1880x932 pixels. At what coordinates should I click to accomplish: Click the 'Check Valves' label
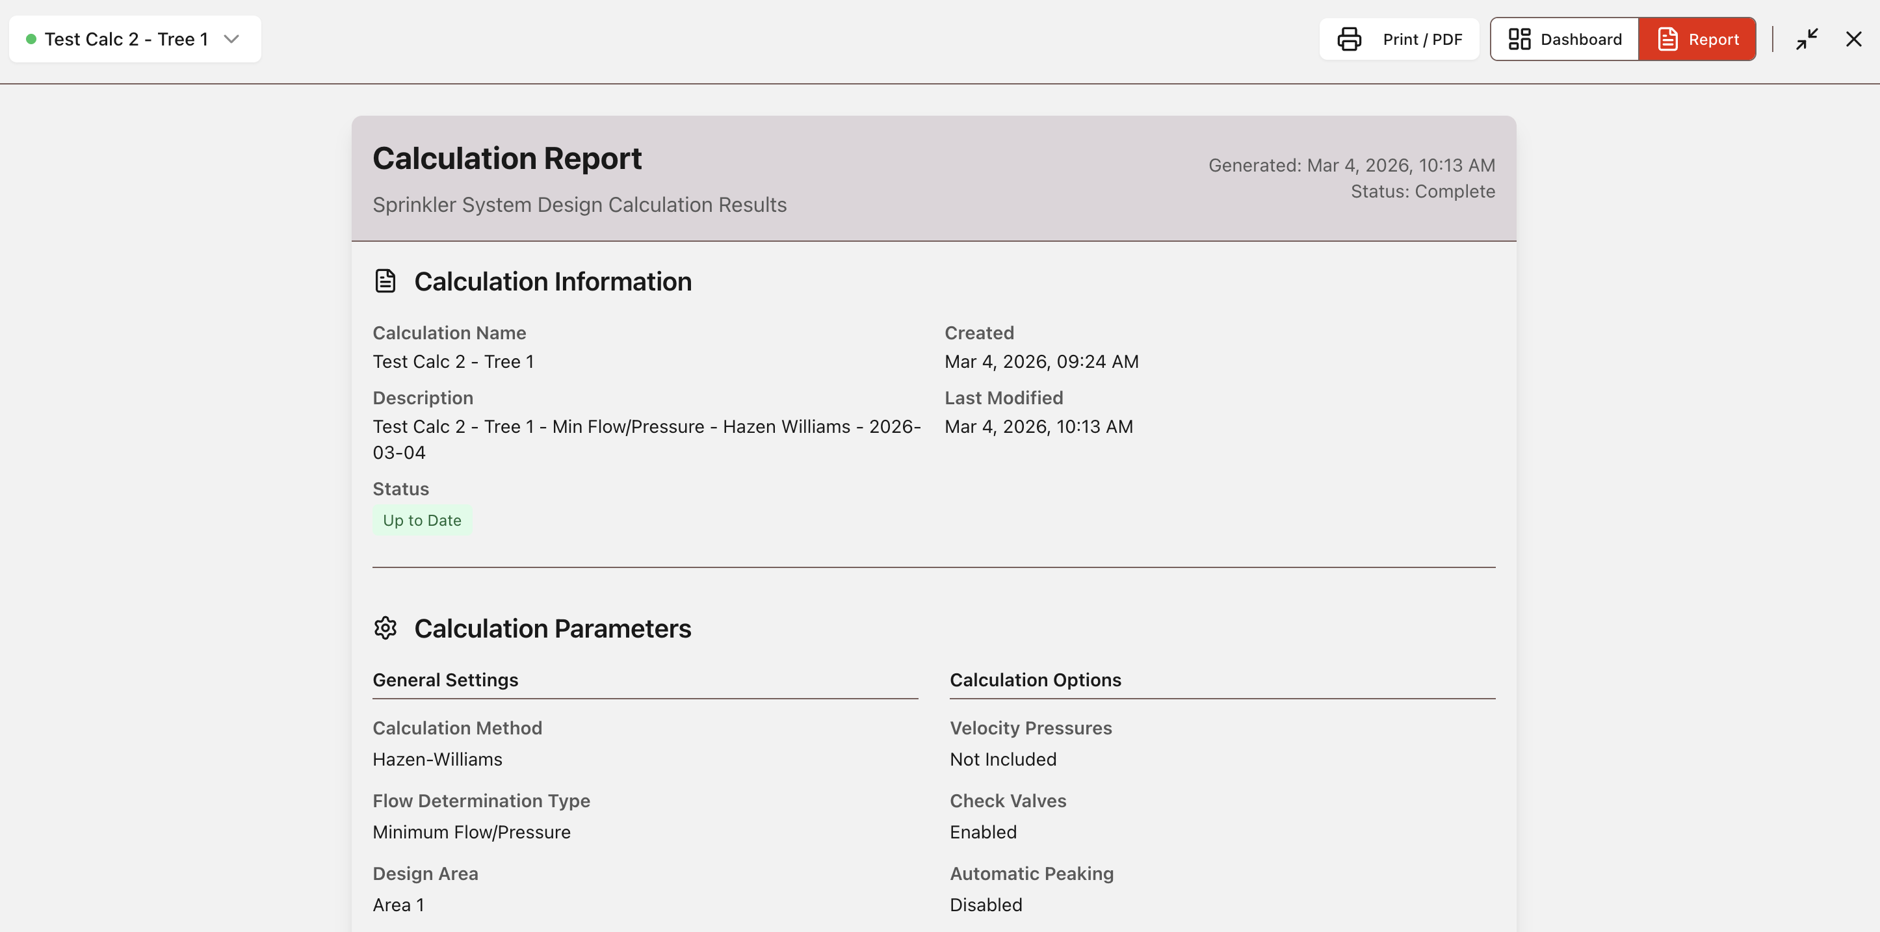1008,801
